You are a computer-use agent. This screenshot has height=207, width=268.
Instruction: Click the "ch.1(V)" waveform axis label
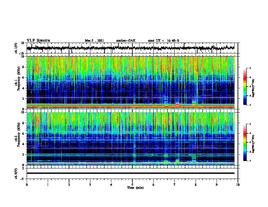16,48
